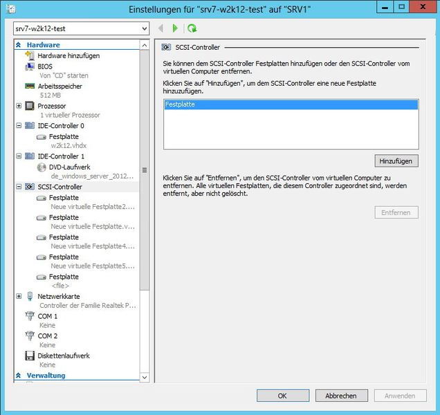The width and height of the screenshot is (440, 415).
Task: Click the hardware tree scrollbar thumb
Action: [145, 170]
